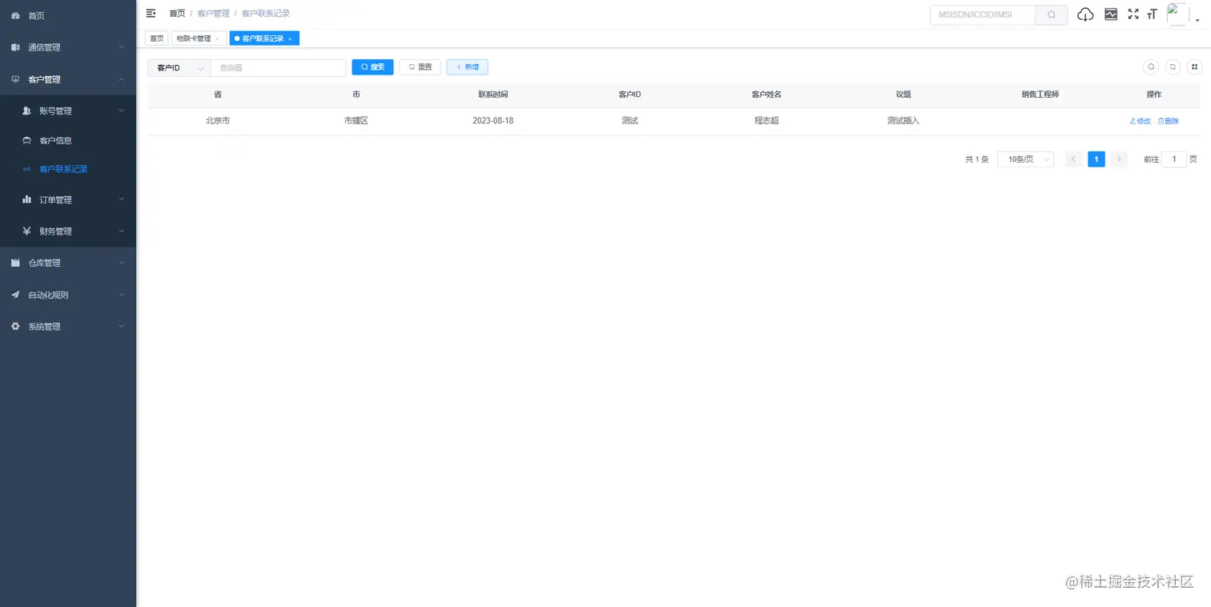Close the 客户联系记录 tab
The height and width of the screenshot is (607, 1211).
point(290,38)
